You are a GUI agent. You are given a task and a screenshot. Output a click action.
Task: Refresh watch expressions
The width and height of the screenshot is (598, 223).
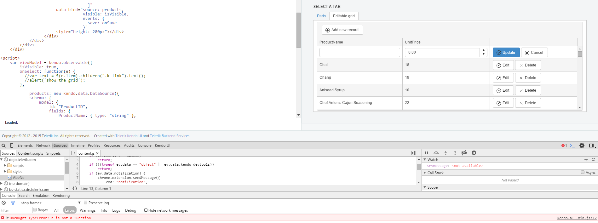coord(593,159)
